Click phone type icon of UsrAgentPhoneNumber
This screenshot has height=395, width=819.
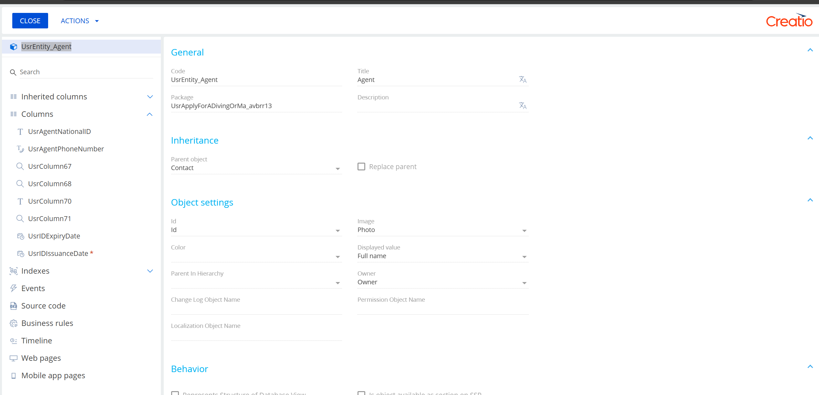(20, 149)
